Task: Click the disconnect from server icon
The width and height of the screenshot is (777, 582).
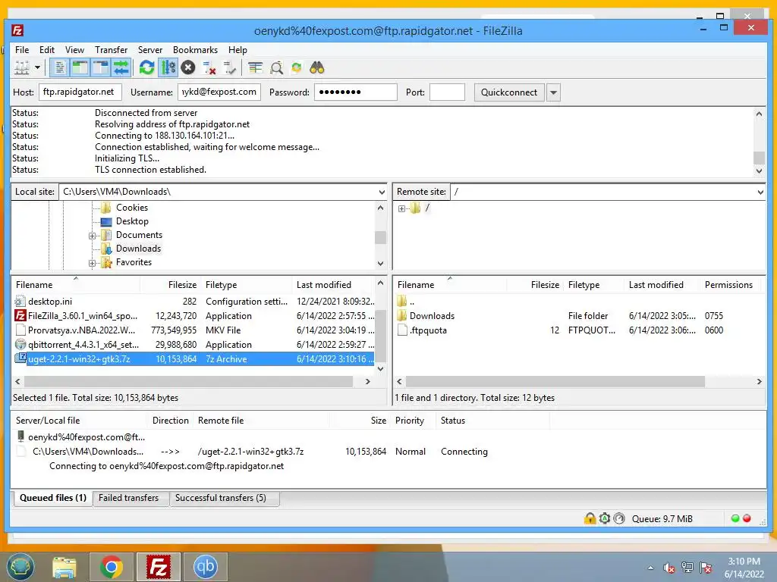Action: pyautogui.click(x=209, y=67)
